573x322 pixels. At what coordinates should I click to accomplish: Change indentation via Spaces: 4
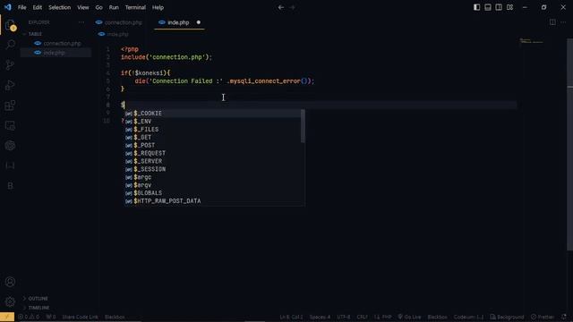tap(320, 317)
